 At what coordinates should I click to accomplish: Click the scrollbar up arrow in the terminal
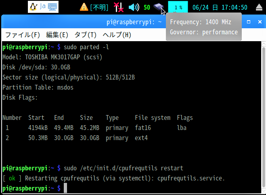(264, 44)
